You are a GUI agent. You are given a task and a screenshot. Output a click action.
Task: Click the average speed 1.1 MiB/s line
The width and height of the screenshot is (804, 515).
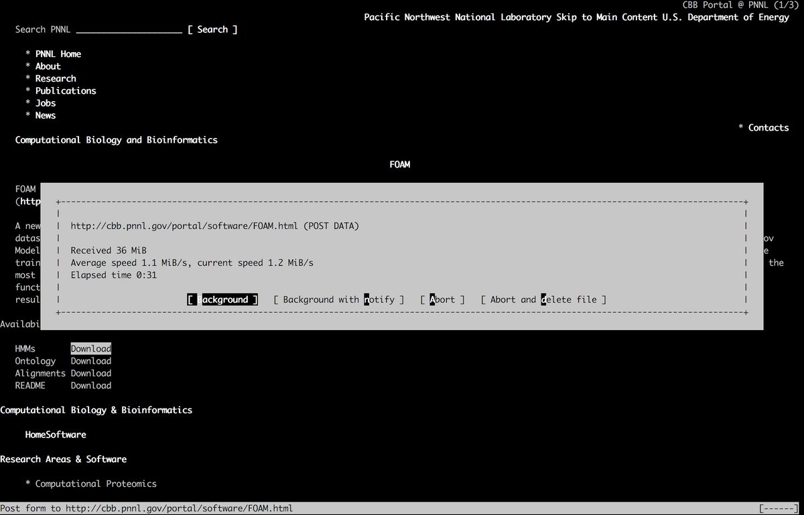192,263
